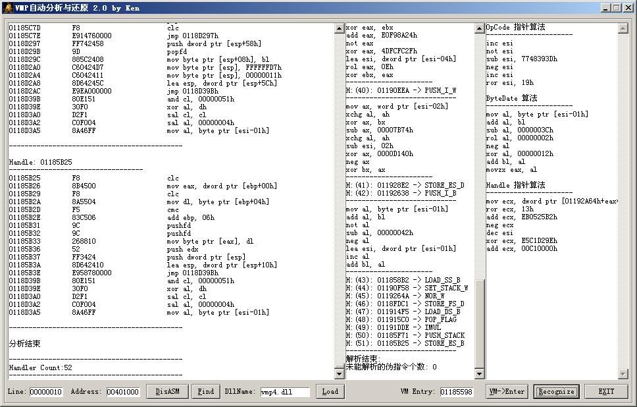Viewport: 637px width, 407px height.
Task: Click the handler list scrollbar thumb
Action: [x=479, y=323]
